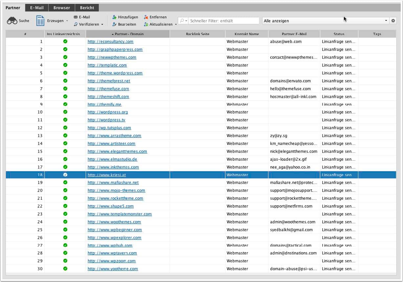The width and height of the screenshot is (403, 282).
Task: Click green check icon in row 1
Action: point(65,41)
